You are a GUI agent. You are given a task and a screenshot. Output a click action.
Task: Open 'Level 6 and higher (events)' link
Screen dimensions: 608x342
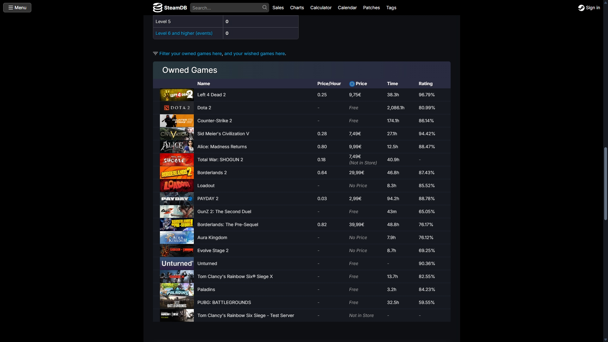[184, 33]
